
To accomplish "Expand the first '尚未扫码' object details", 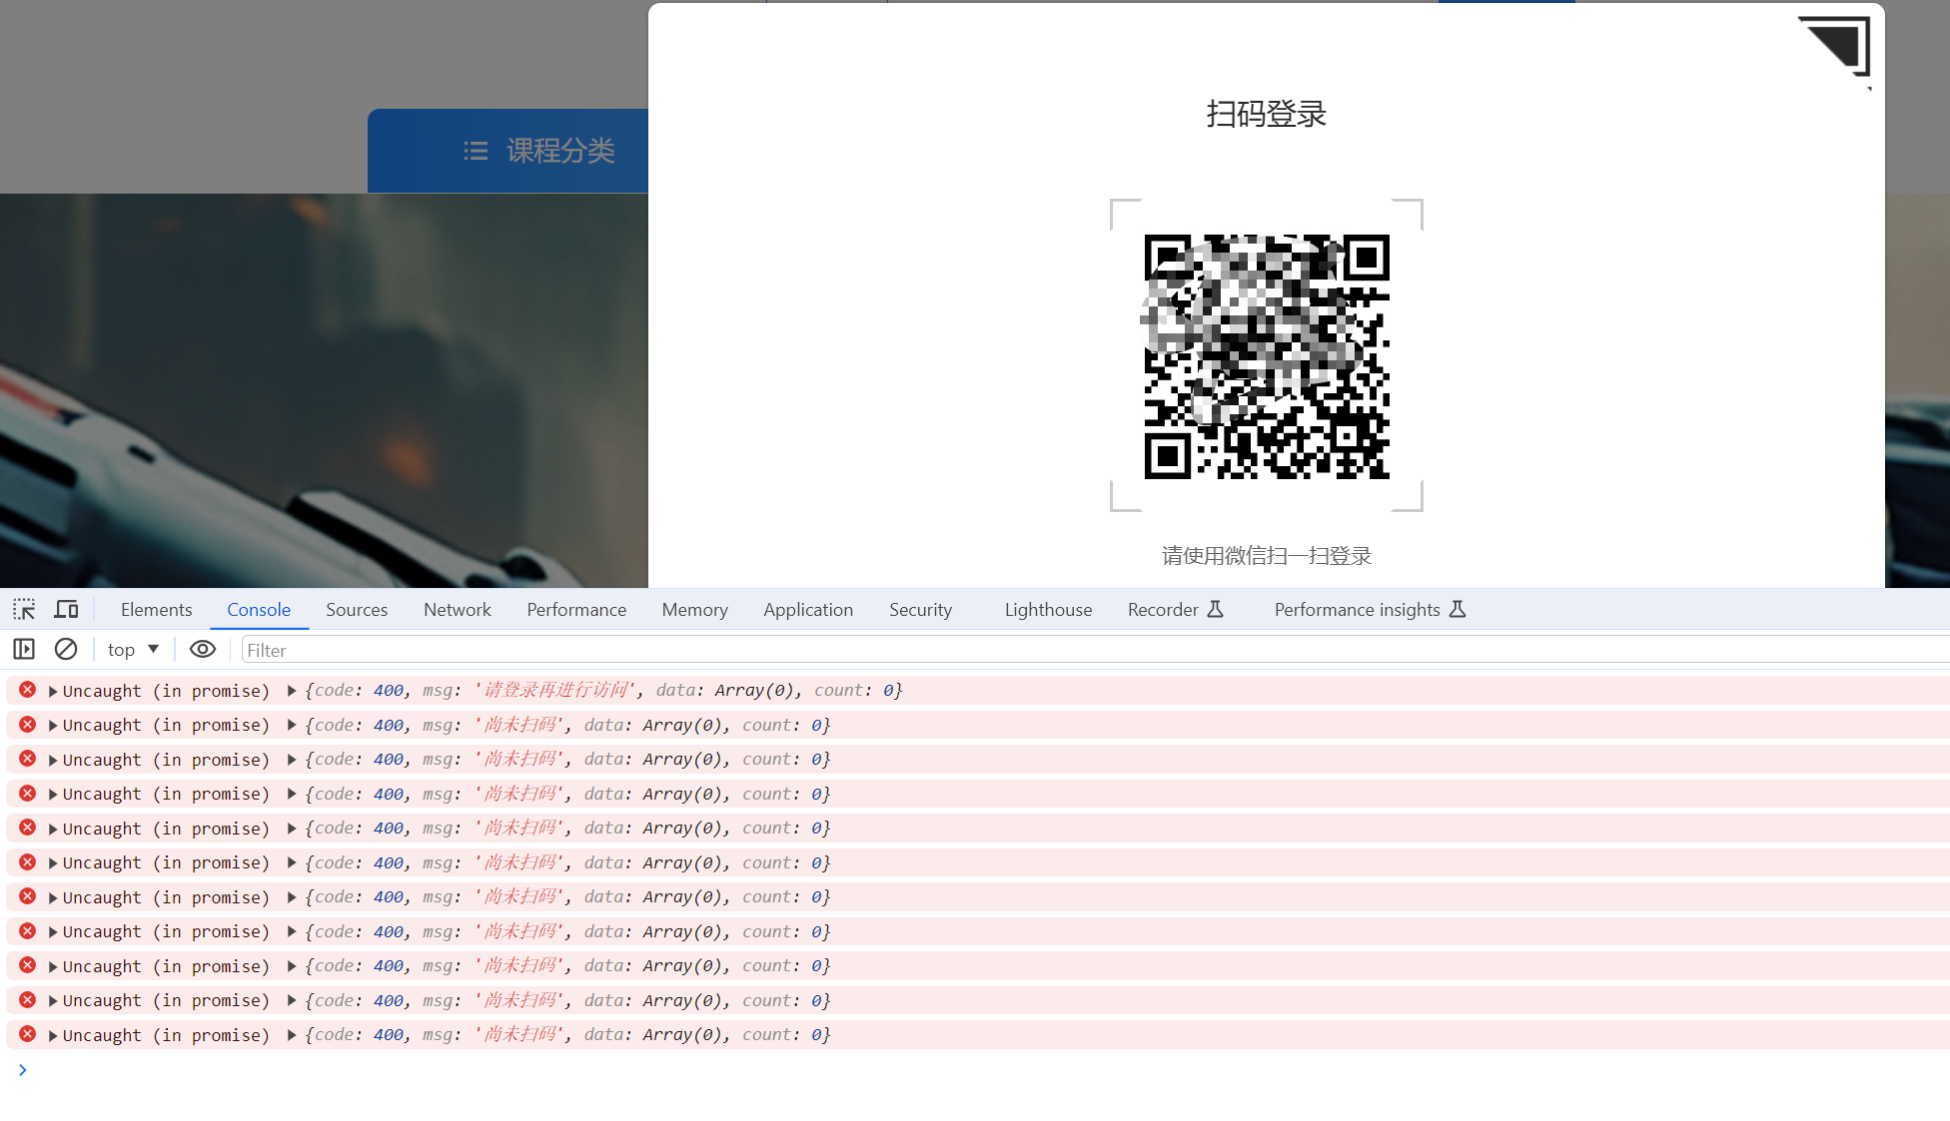I will pyautogui.click(x=292, y=725).
